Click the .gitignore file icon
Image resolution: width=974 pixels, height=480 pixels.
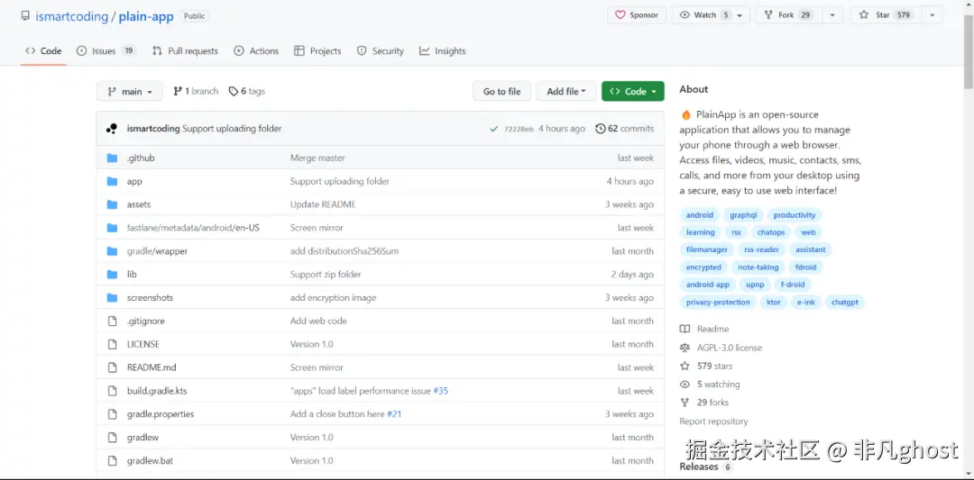tap(113, 321)
